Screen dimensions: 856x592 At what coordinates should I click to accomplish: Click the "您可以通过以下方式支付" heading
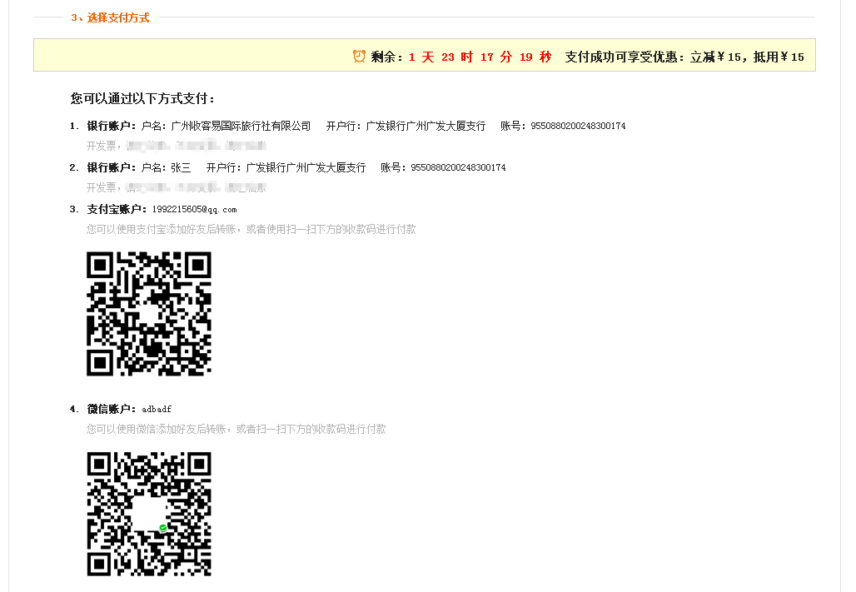tap(143, 99)
